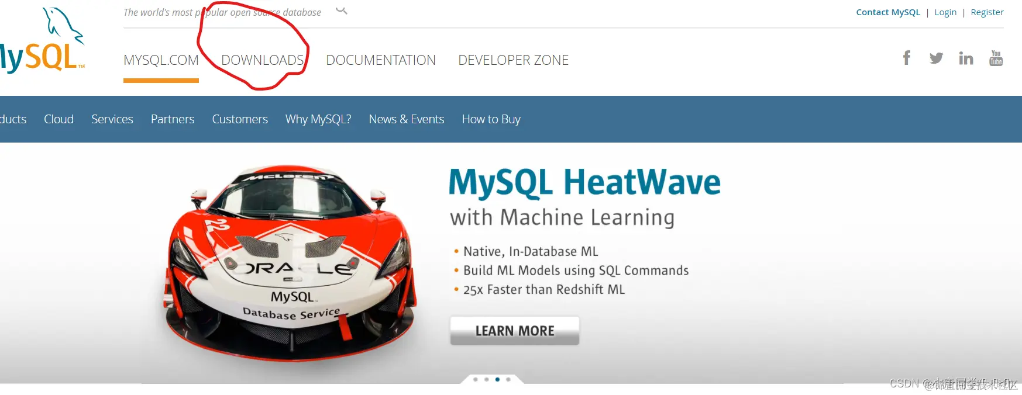Select the first carousel dot
The width and height of the screenshot is (1022, 395).
click(476, 379)
